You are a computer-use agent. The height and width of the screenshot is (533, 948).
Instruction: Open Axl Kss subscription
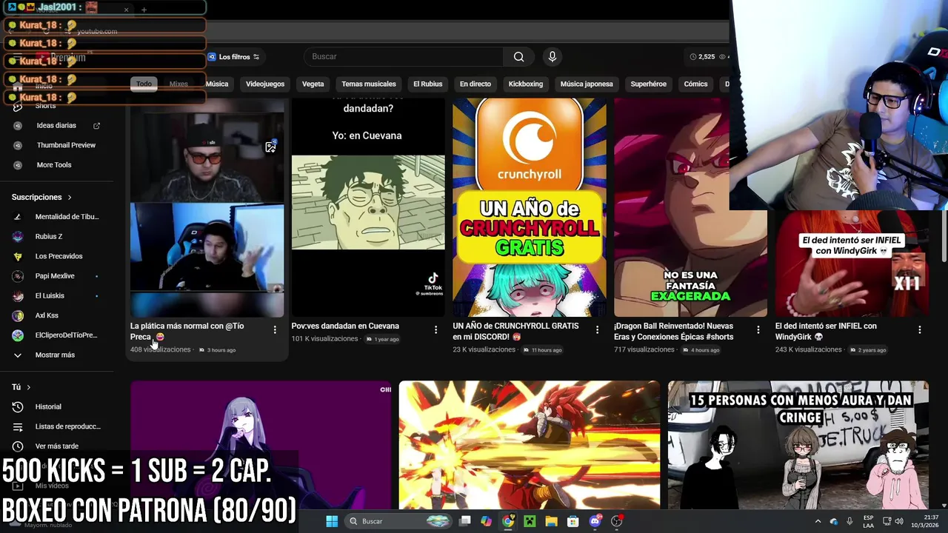click(x=47, y=315)
